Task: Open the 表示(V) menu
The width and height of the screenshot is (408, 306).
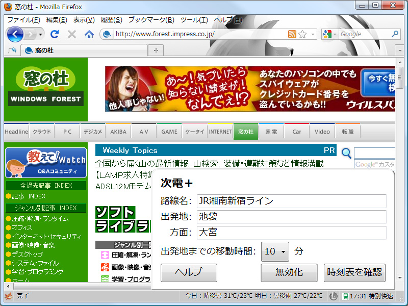Action: click(x=84, y=20)
